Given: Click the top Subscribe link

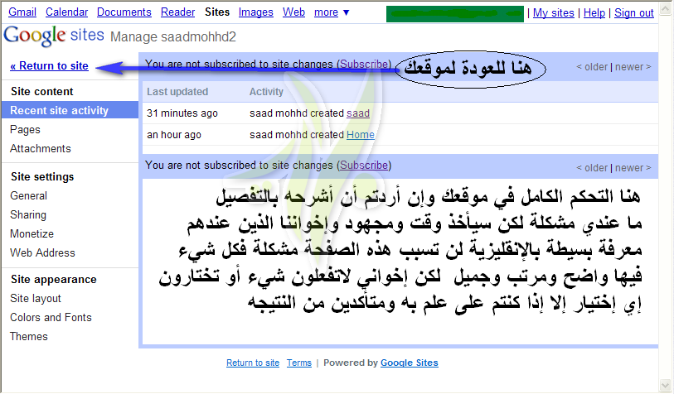Looking at the screenshot, I should point(364,65).
